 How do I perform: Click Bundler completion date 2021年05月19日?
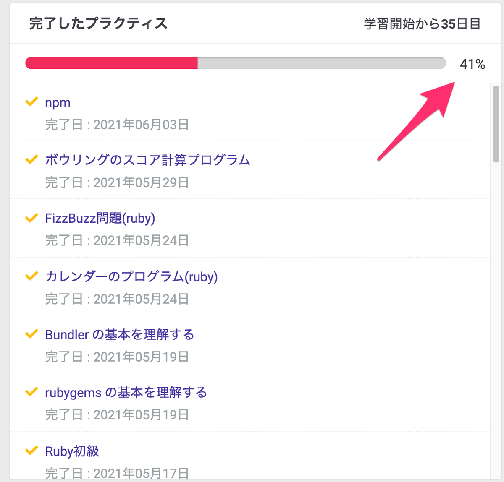[141, 357]
